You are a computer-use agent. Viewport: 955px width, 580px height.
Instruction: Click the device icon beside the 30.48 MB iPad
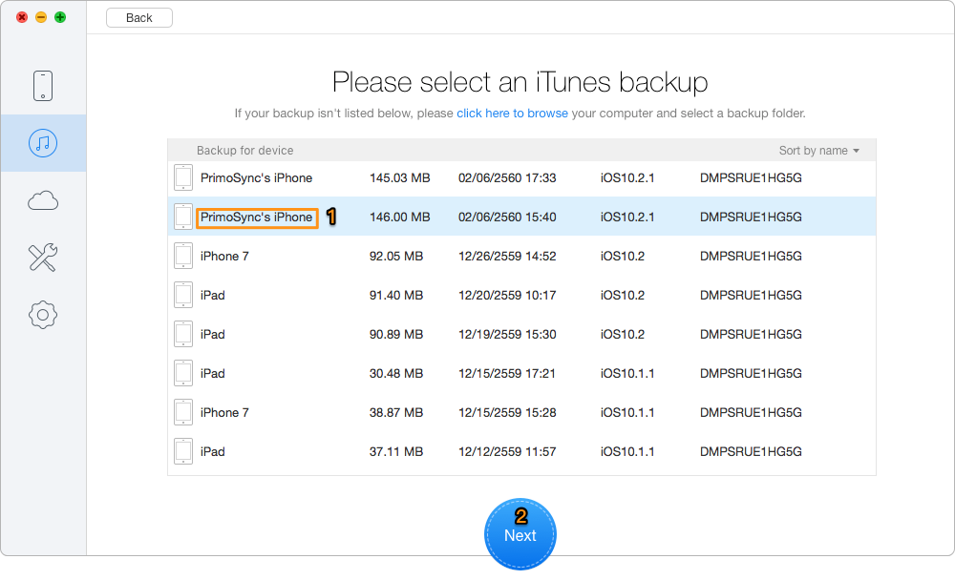(x=182, y=373)
